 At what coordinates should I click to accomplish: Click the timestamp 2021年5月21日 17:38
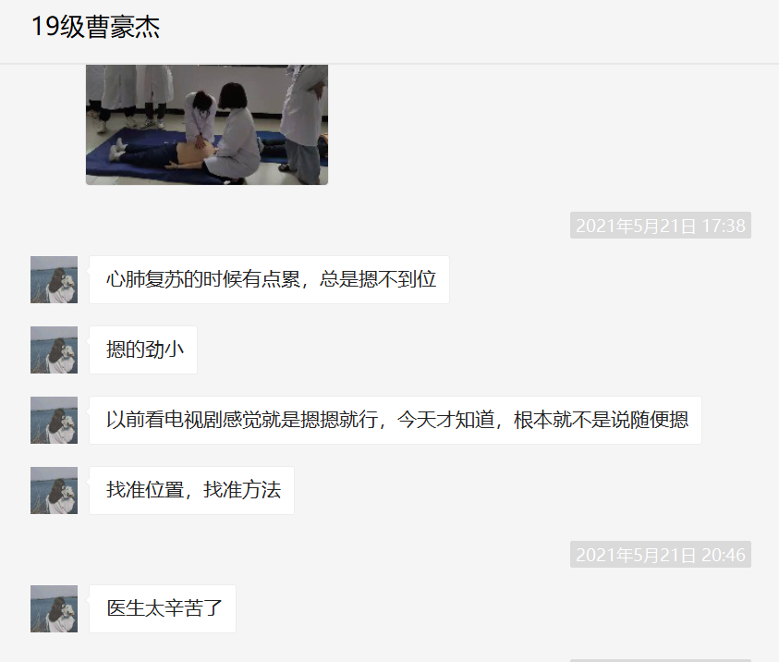[x=661, y=226]
